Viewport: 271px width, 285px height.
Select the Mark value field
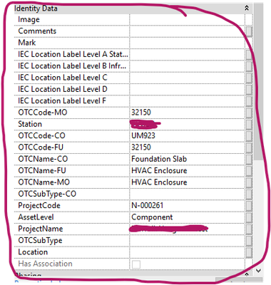[x=187, y=43]
